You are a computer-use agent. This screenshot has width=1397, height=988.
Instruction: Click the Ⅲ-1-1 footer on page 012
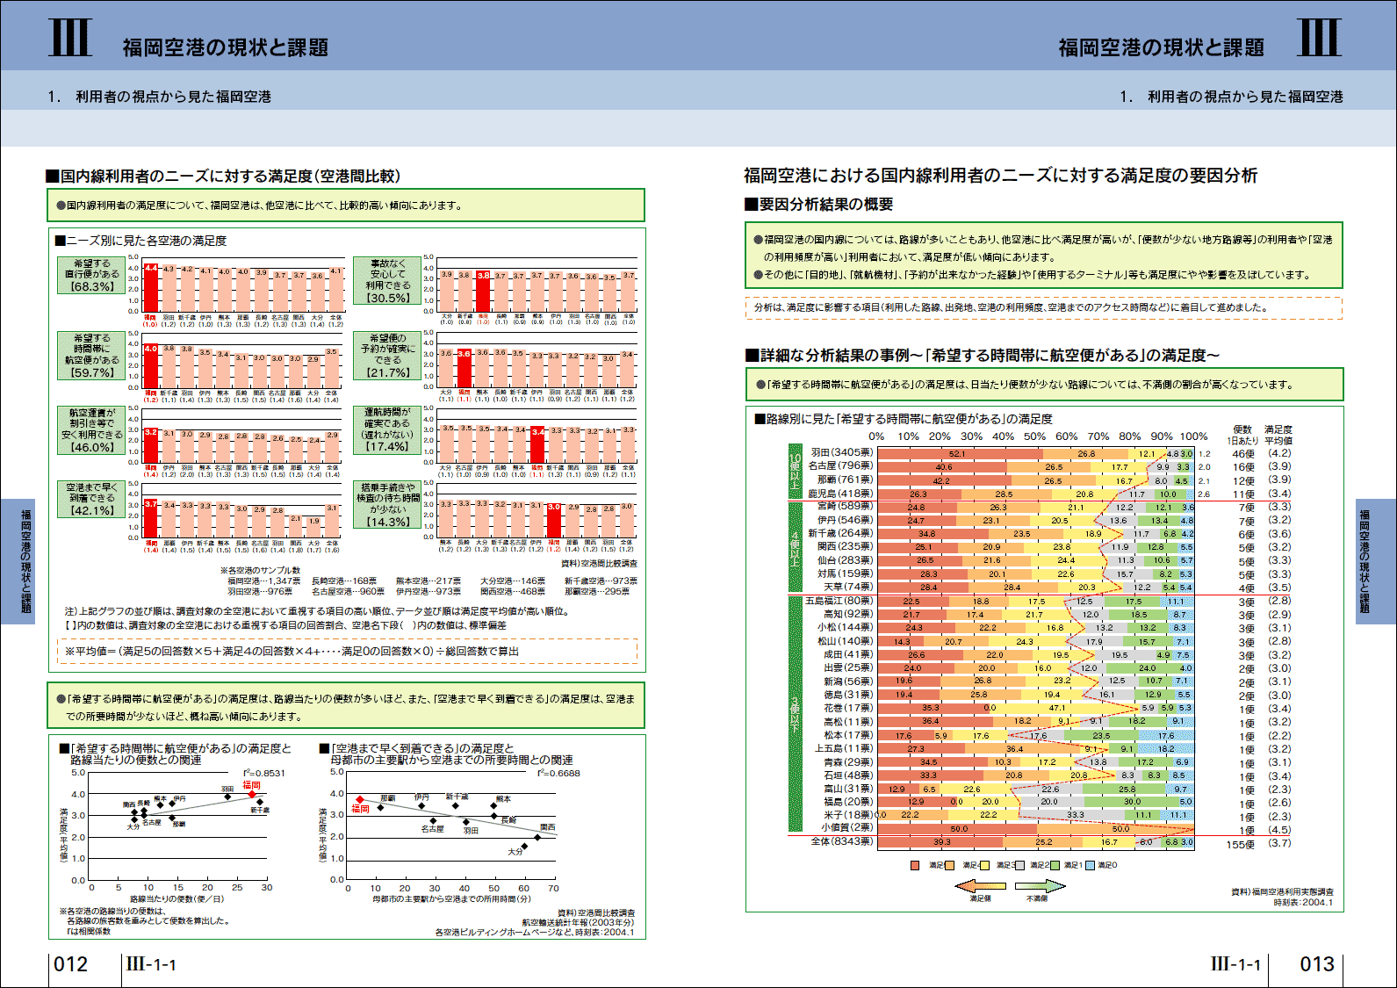151,964
